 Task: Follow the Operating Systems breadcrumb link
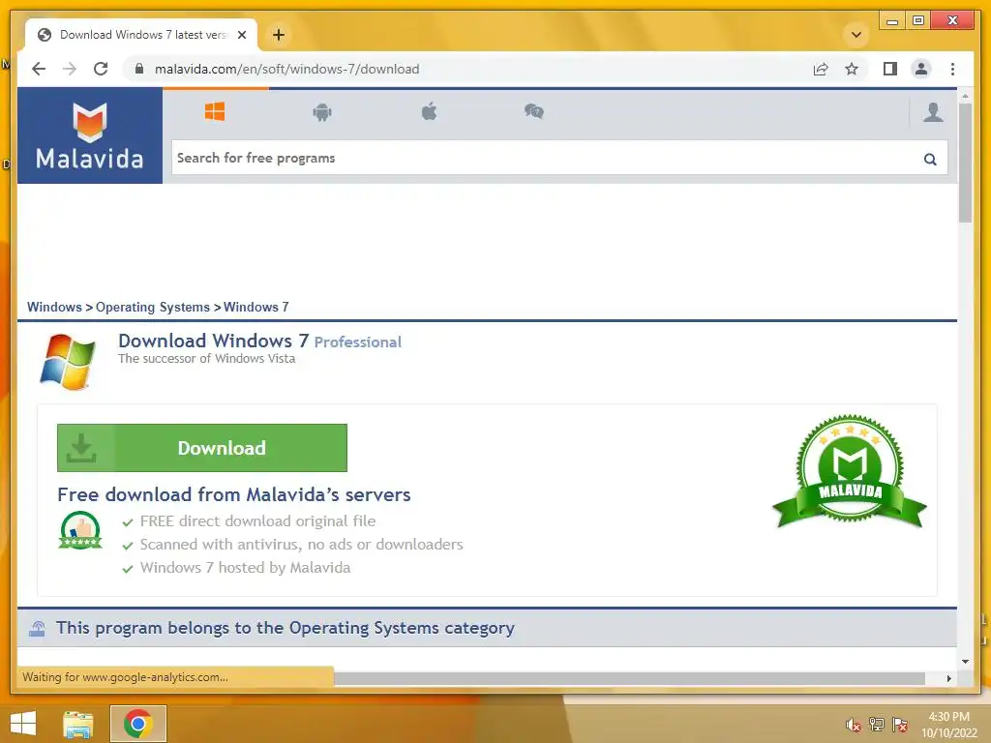point(152,307)
